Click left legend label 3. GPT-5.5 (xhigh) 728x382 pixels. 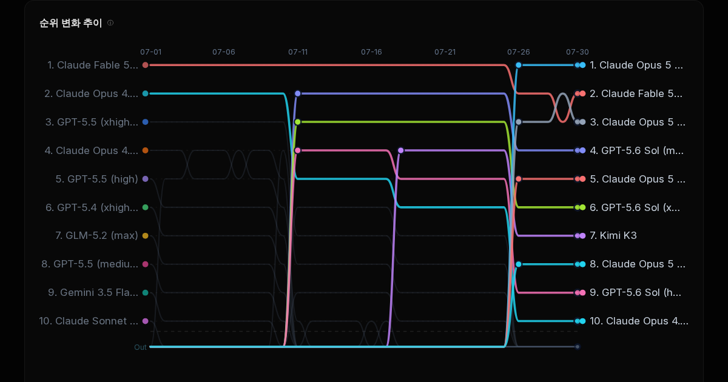click(92, 122)
